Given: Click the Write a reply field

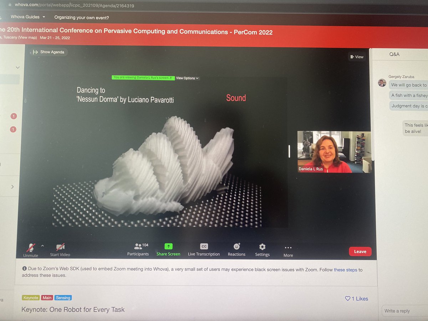Looking at the screenshot, I should pyautogui.click(x=405, y=311).
